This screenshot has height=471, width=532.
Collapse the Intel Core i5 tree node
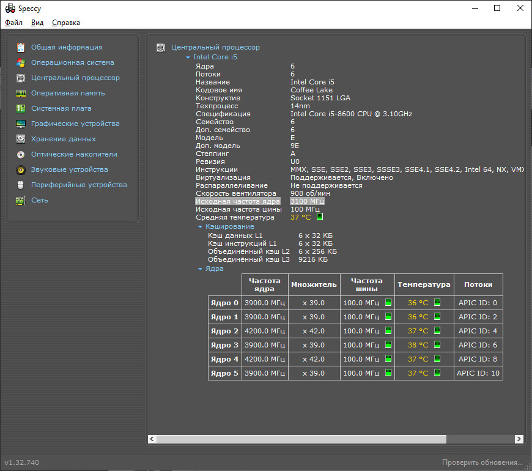coord(188,57)
